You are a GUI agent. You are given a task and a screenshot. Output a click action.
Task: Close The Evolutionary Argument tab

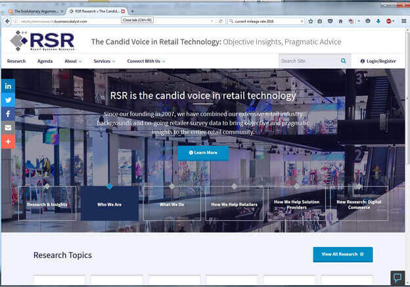pyautogui.click(x=62, y=11)
